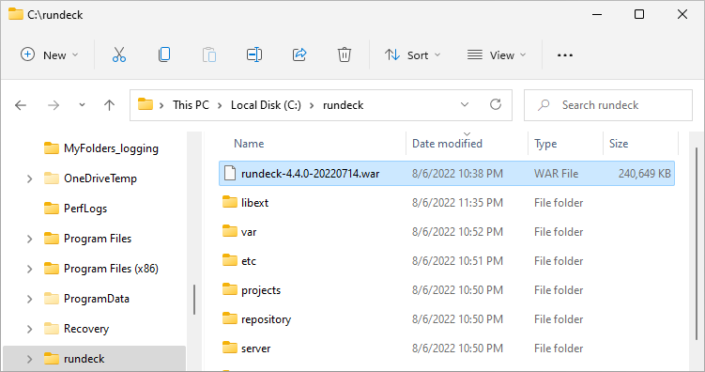
Task: Click the Rename icon in toolbar
Action: point(254,54)
